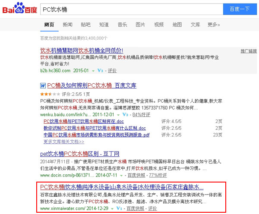The image size is (259, 214).
Task: Click the V3 badge on the wenku result
Action: pos(125,114)
